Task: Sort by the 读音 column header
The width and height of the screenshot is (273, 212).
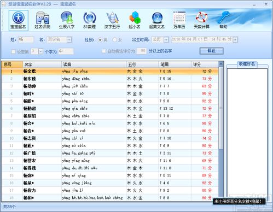Action: (94, 64)
